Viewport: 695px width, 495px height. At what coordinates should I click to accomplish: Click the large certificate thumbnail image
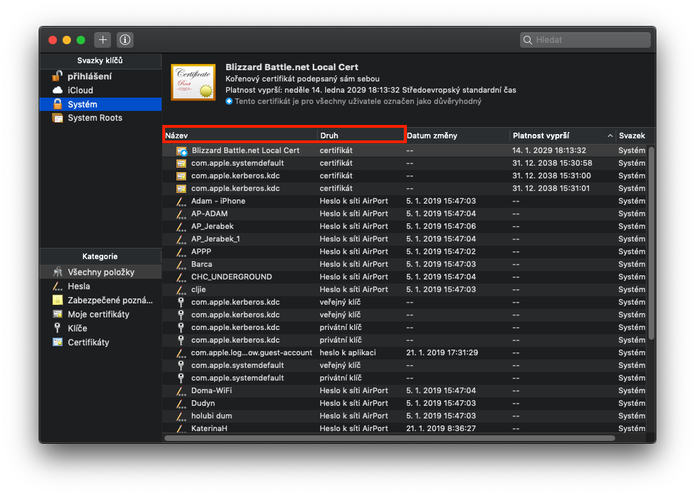[x=193, y=82]
